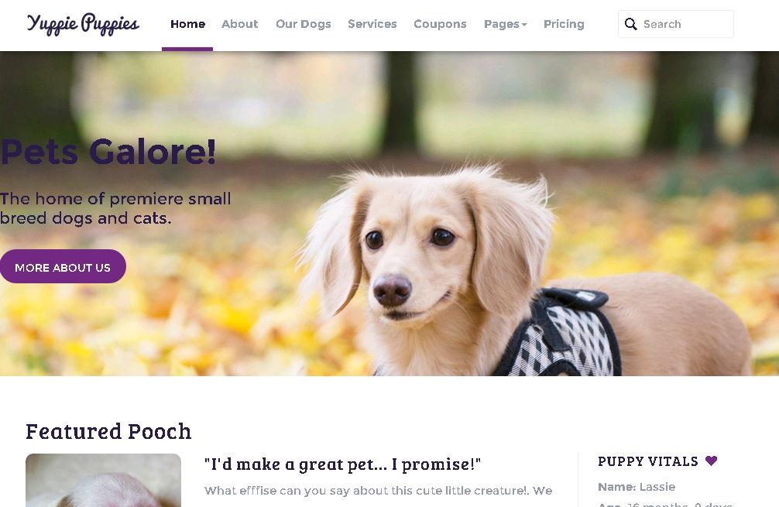Viewport: 779px width, 507px height.
Task: Open the Services menu item
Action: click(372, 24)
